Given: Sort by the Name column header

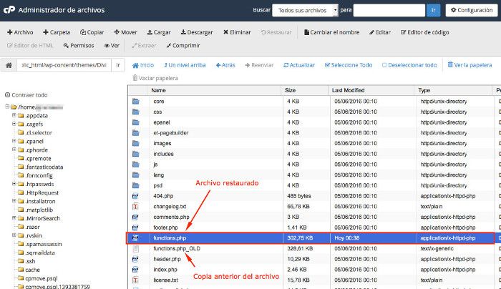Looking at the screenshot, I should [x=214, y=90].
